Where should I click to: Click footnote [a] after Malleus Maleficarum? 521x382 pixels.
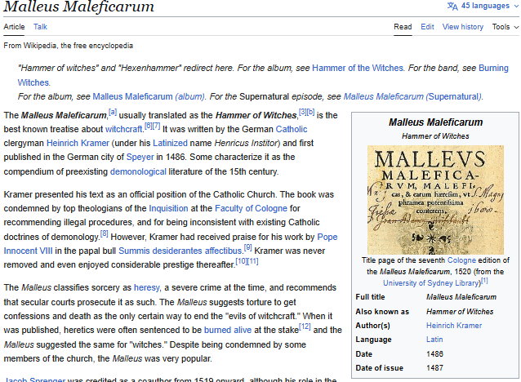coord(113,113)
